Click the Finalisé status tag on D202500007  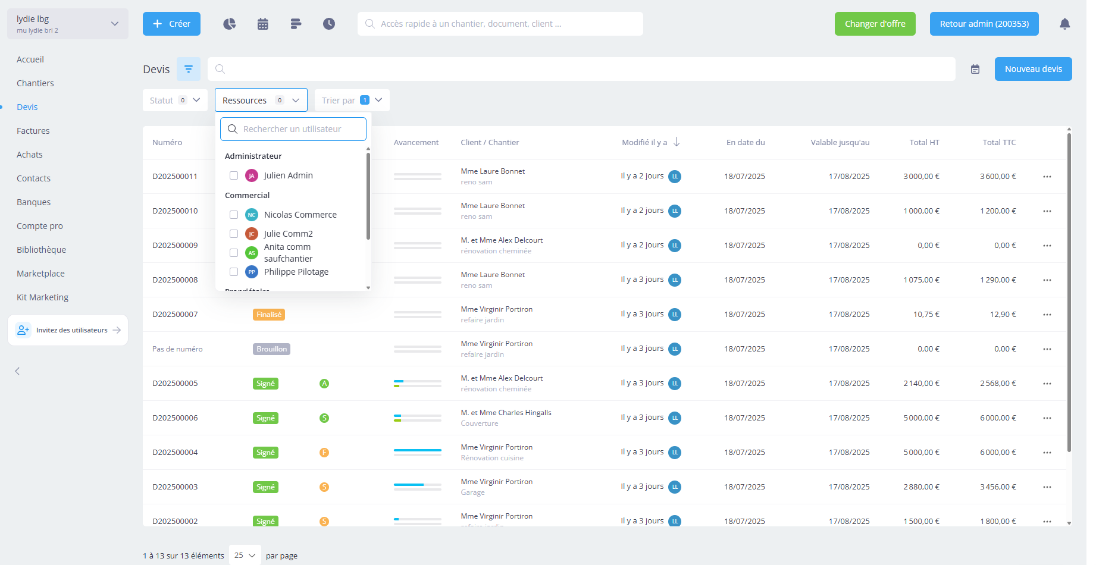coord(269,315)
